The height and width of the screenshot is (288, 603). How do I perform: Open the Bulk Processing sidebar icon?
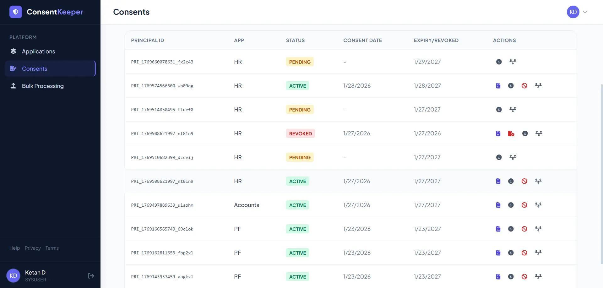coord(13,86)
